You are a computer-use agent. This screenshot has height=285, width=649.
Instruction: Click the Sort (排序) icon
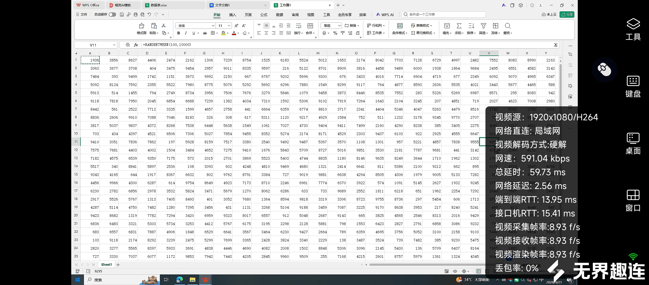[471, 26]
